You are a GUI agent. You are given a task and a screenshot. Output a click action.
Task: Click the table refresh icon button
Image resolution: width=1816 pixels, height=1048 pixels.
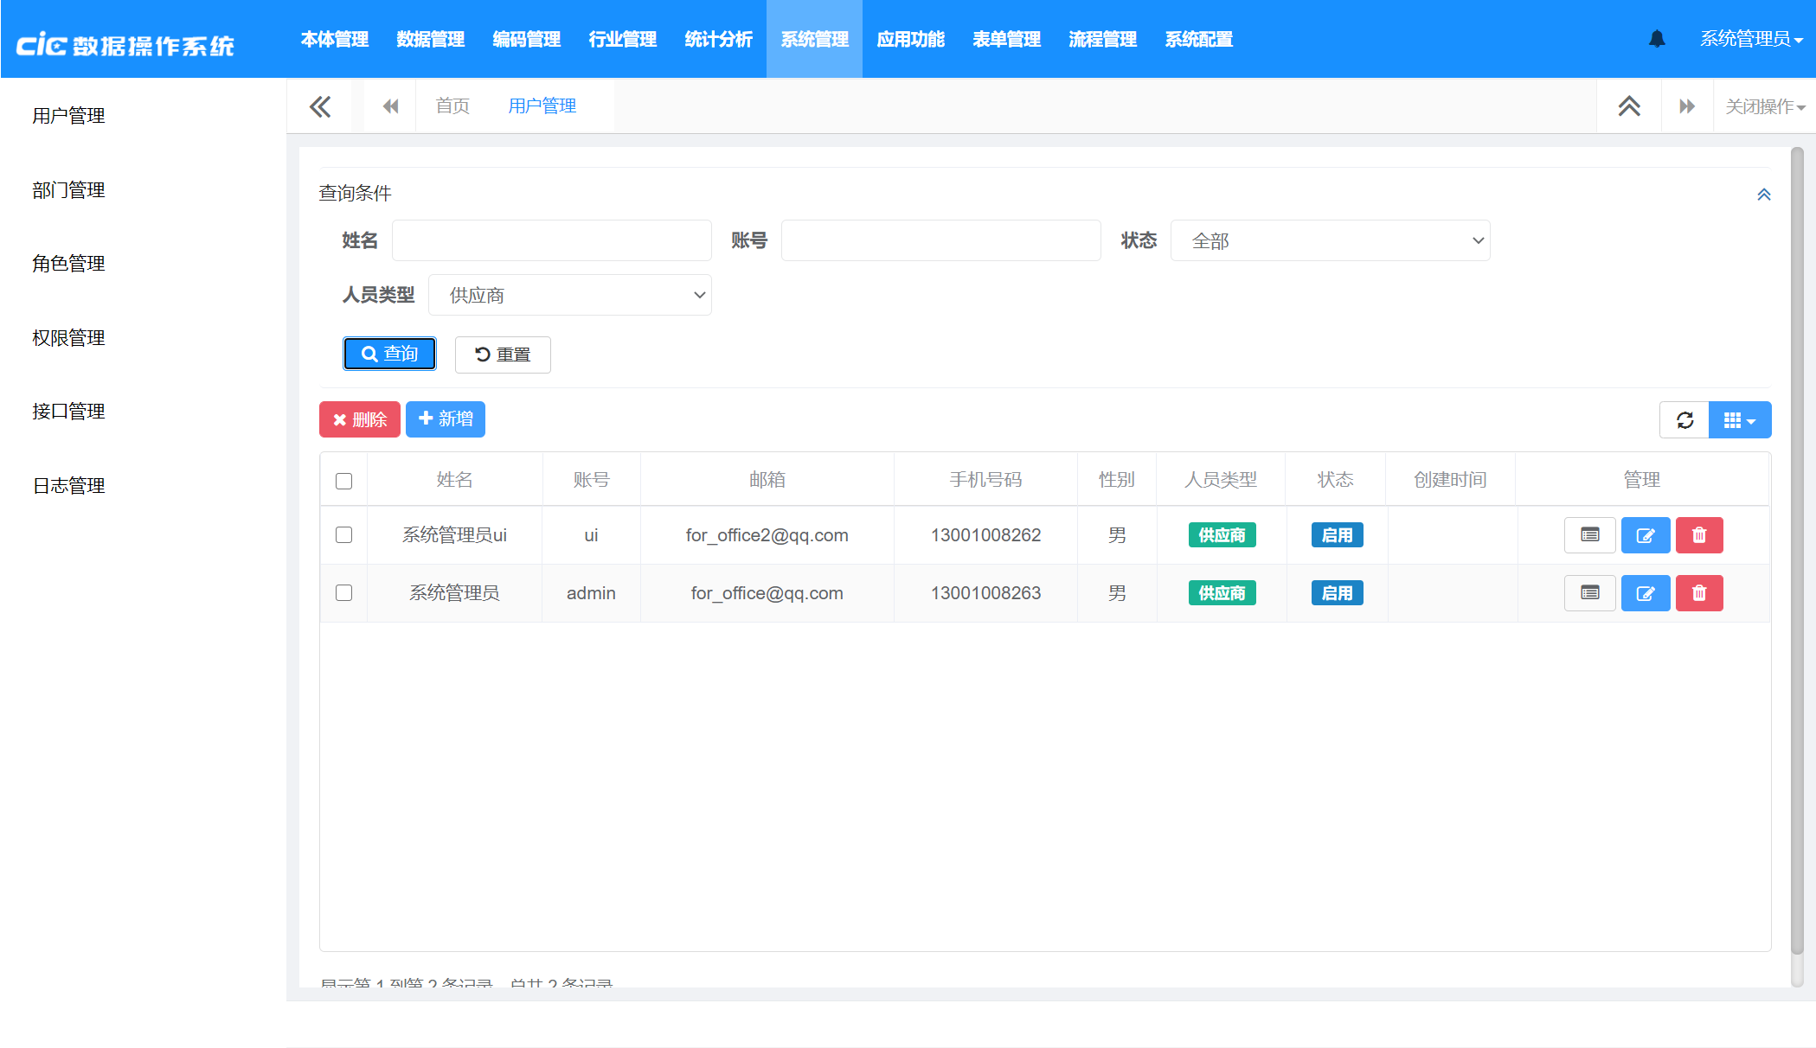[1684, 420]
